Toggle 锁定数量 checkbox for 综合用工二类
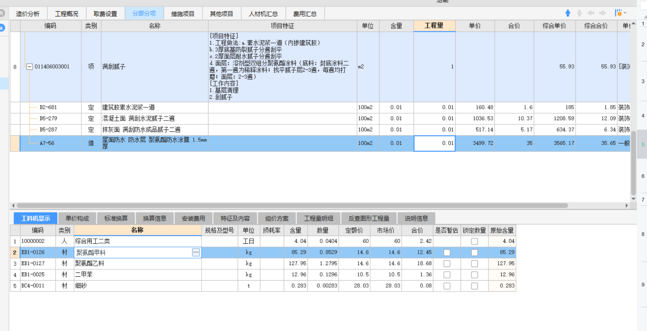 point(474,241)
